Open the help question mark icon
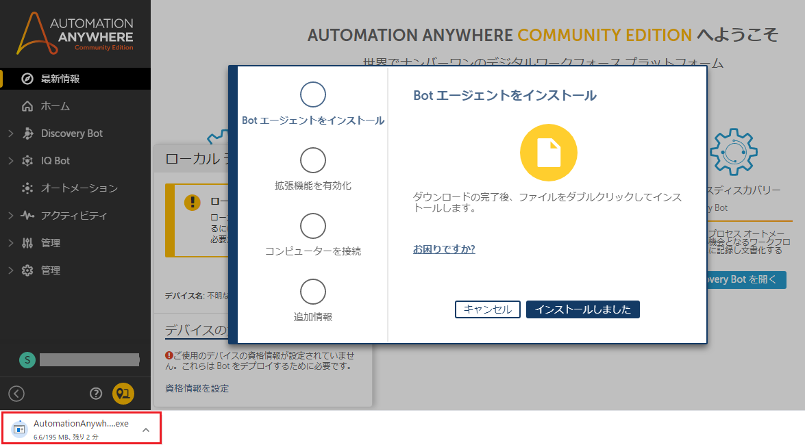Viewport: 805px width, 445px height. pos(96,394)
